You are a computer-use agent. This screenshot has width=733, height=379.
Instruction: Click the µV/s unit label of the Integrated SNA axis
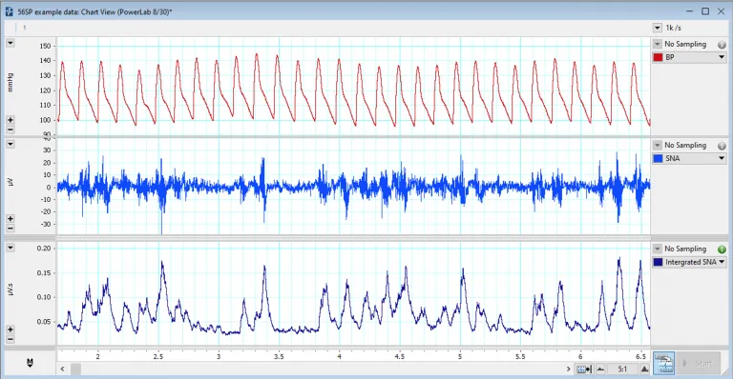(x=10, y=289)
